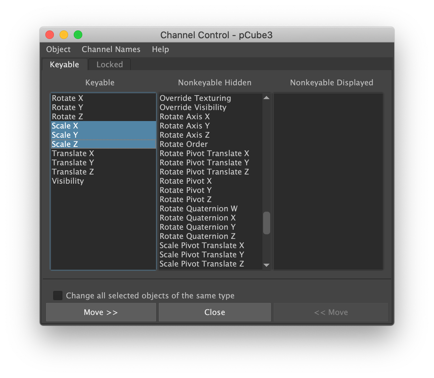Enable Change all selected objects checkbox
Viewport: 434px width, 378px height.
58,296
